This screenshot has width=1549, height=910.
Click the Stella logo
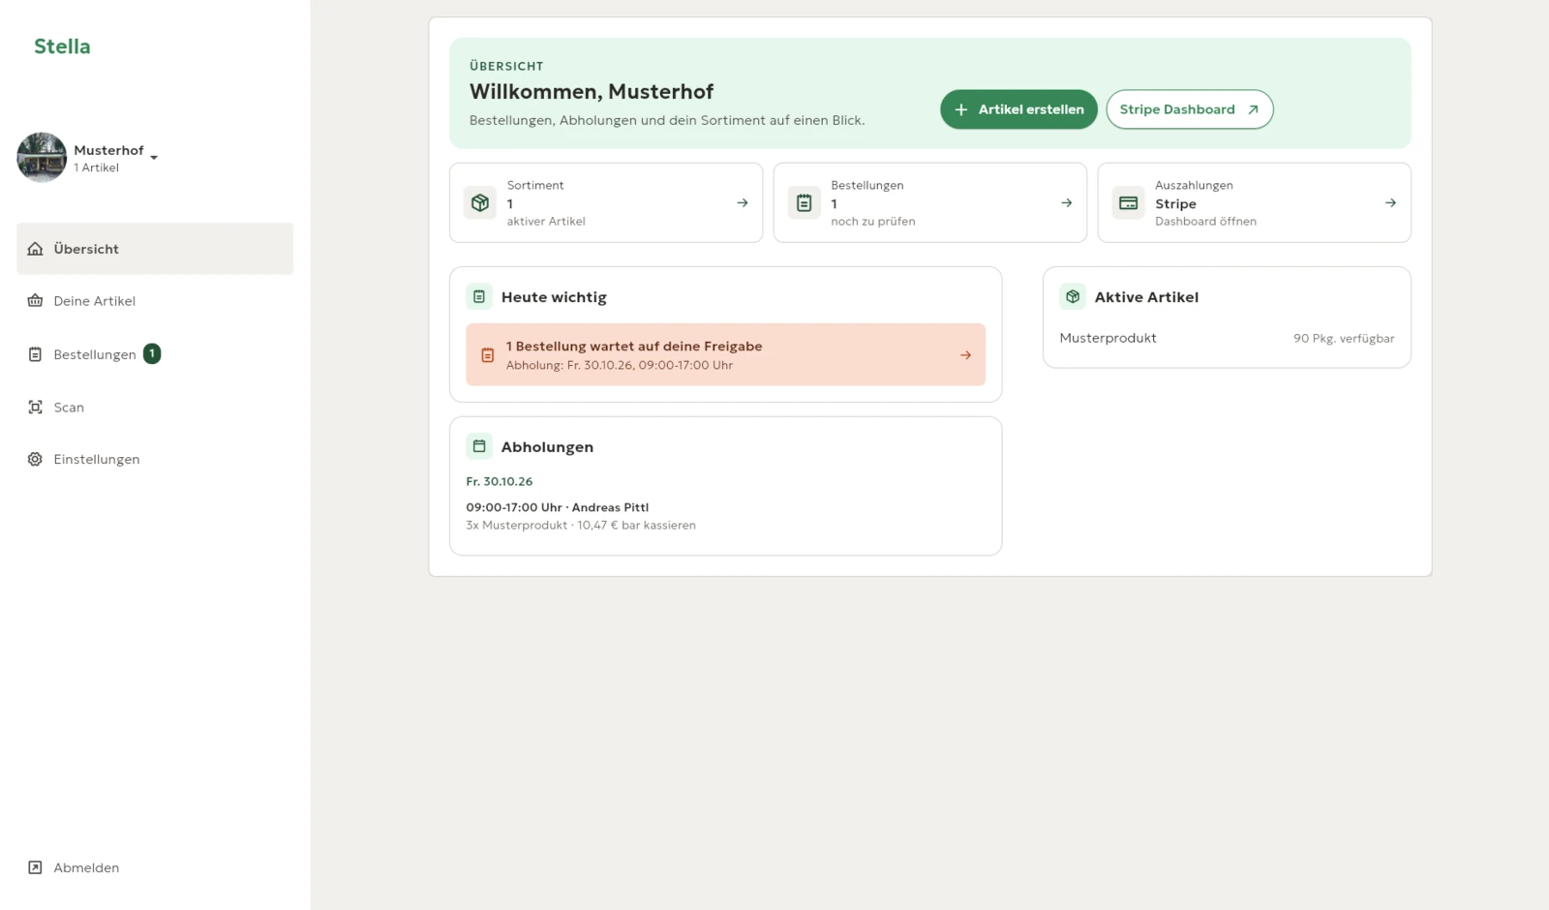pos(62,46)
